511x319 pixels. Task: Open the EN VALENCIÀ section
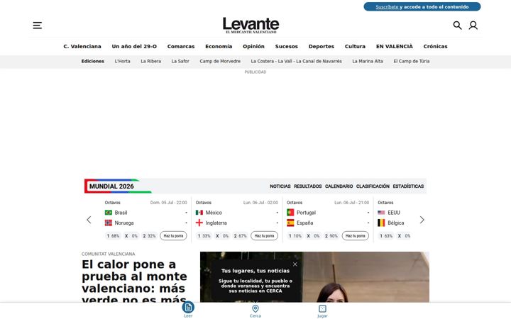(x=395, y=47)
